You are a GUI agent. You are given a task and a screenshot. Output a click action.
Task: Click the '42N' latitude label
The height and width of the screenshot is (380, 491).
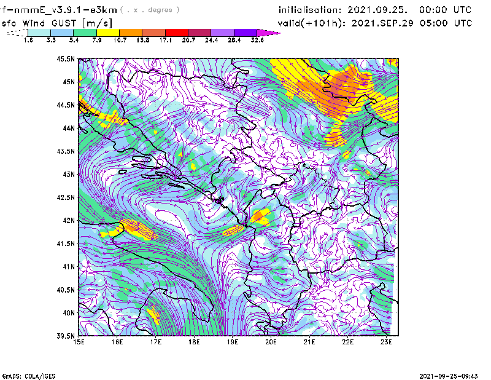(69, 220)
